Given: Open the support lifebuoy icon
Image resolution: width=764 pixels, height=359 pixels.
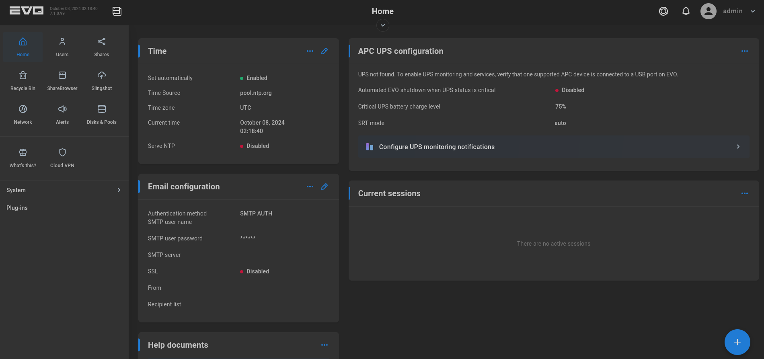Looking at the screenshot, I should pos(663,11).
